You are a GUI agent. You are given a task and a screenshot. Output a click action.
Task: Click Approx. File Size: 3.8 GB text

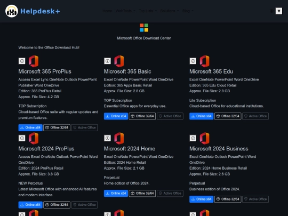[x=38, y=174]
